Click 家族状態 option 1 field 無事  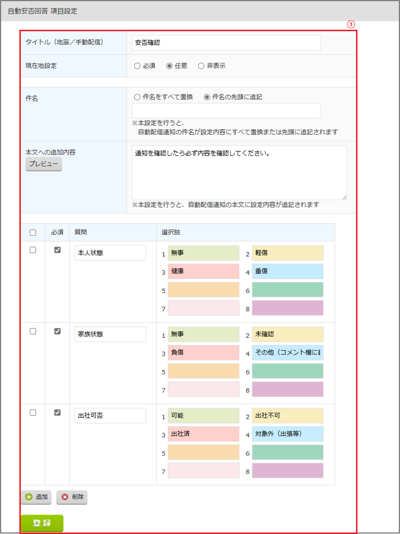pyautogui.click(x=204, y=335)
